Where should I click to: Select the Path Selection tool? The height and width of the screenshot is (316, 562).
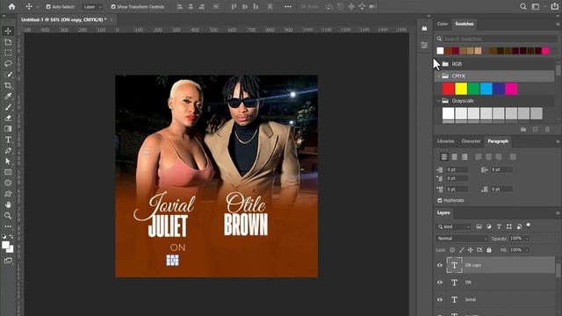pos(8,162)
